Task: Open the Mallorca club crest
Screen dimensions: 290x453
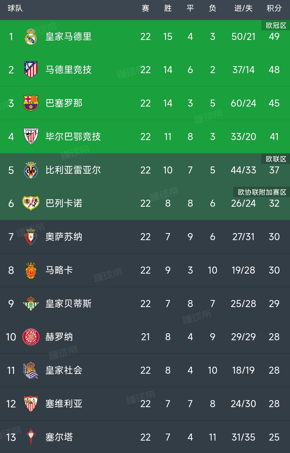Action: [31, 270]
